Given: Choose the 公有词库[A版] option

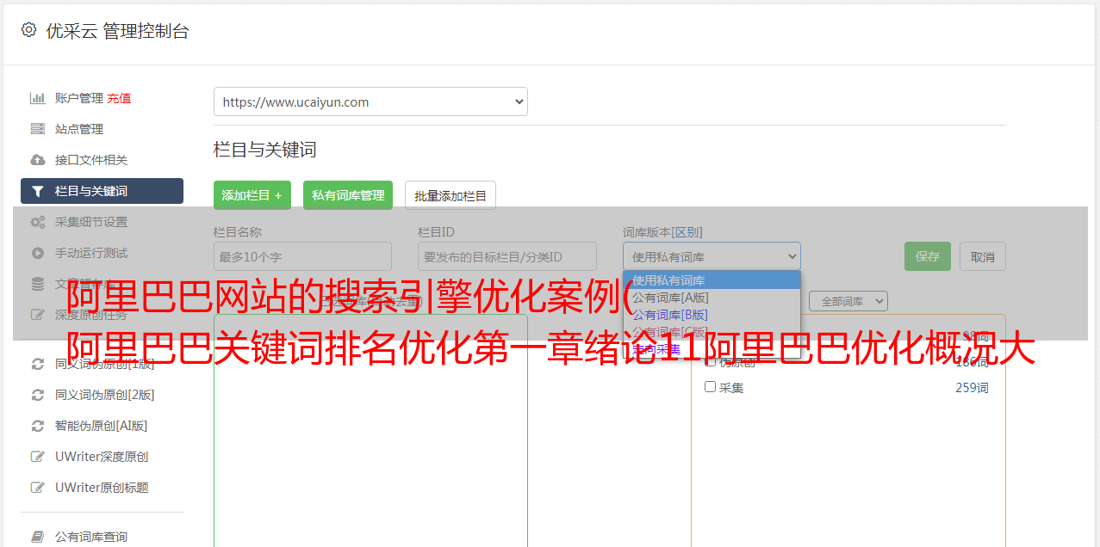Looking at the screenshot, I should (x=712, y=297).
